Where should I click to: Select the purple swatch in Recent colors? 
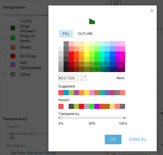97,106
